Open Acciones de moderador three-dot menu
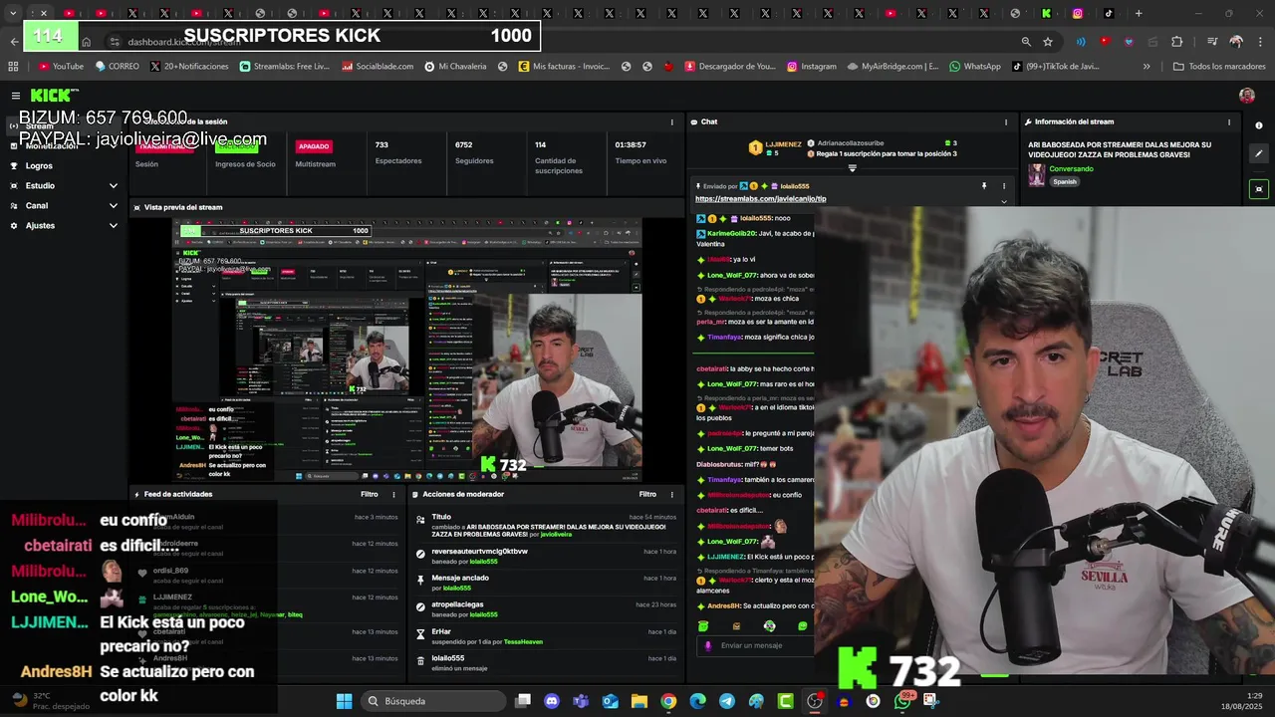Viewport: 1275px width, 717px height. point(672,494)
